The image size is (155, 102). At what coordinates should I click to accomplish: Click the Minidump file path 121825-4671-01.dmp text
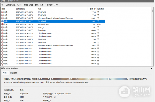point(24,82)
